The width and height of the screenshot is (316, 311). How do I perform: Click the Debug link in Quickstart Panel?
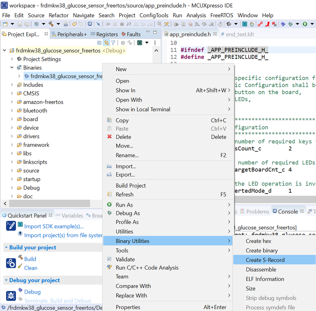point(32,292)
